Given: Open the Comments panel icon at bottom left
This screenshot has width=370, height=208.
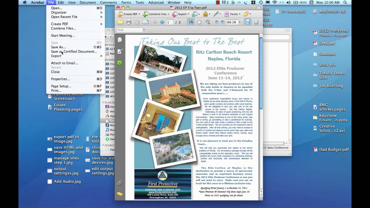Looking at the screenshot, I should click(120, 194).
